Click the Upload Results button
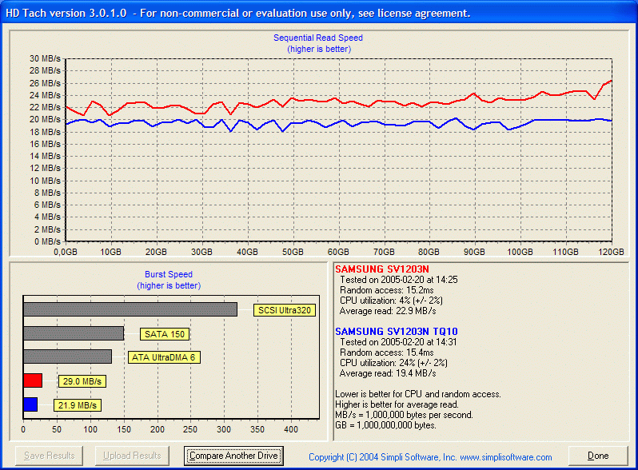Viewport: 638px width, 470px height. (132, 456)
